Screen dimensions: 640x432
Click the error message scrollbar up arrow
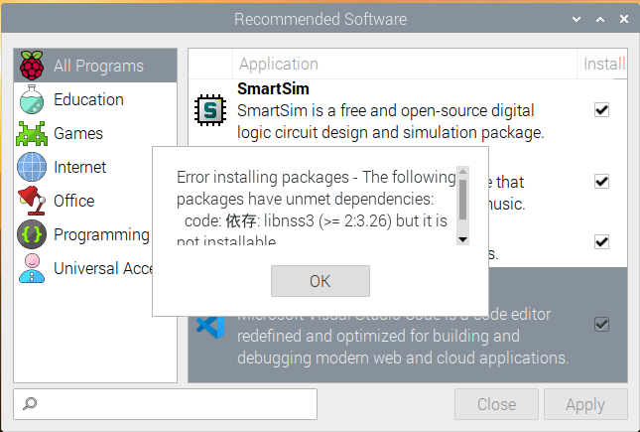point(462,172)
